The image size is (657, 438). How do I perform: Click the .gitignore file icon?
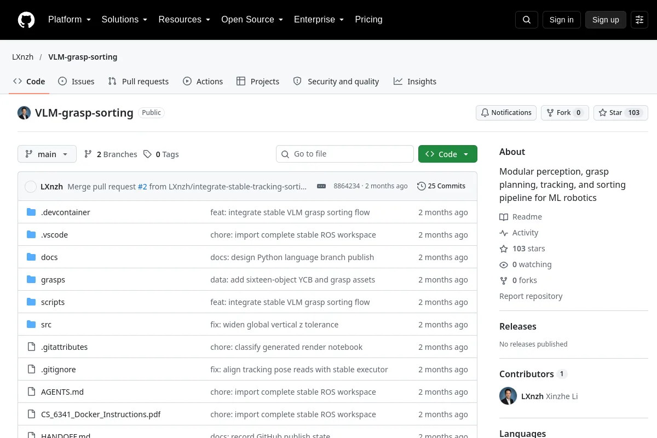click(31, 370)
